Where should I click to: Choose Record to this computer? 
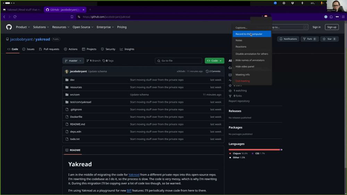click(252, 34)
